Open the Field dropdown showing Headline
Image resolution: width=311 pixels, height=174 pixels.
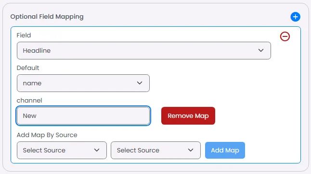pos(144,50)
